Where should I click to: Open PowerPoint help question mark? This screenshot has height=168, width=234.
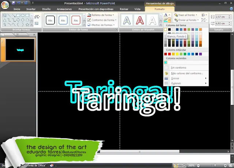(231, 9)
